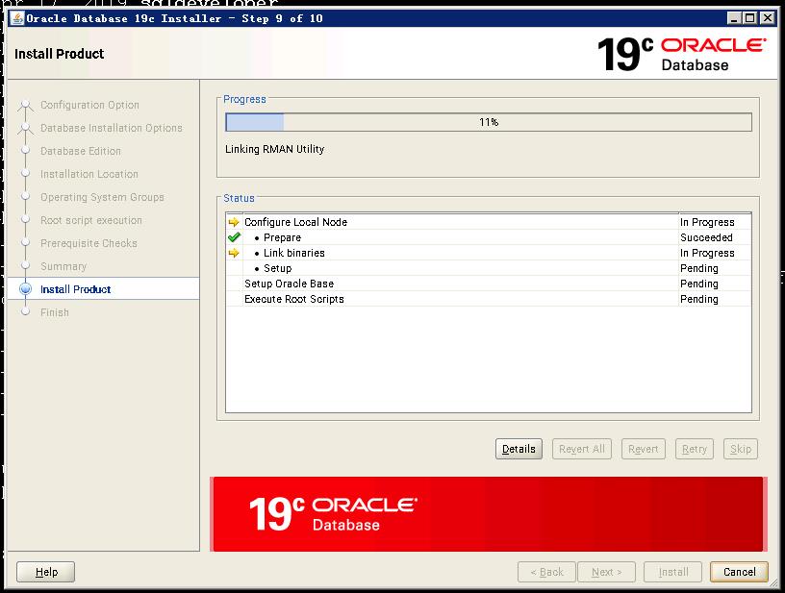Image resolution: width=785 pixels, height=593 pixels.
Task: Open the Details button
Action: (x=519, y=449)
